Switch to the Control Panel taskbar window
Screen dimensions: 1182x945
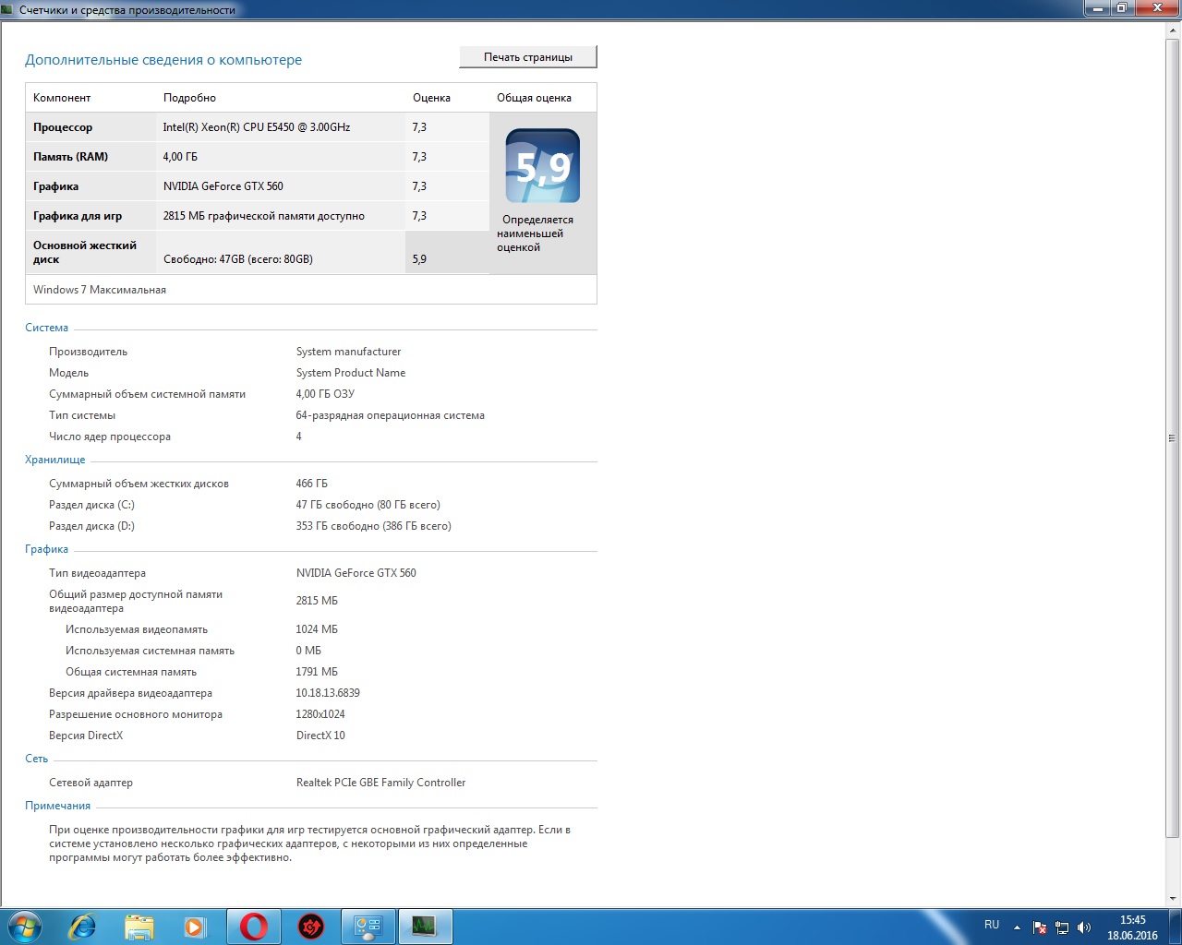point(368,927)
